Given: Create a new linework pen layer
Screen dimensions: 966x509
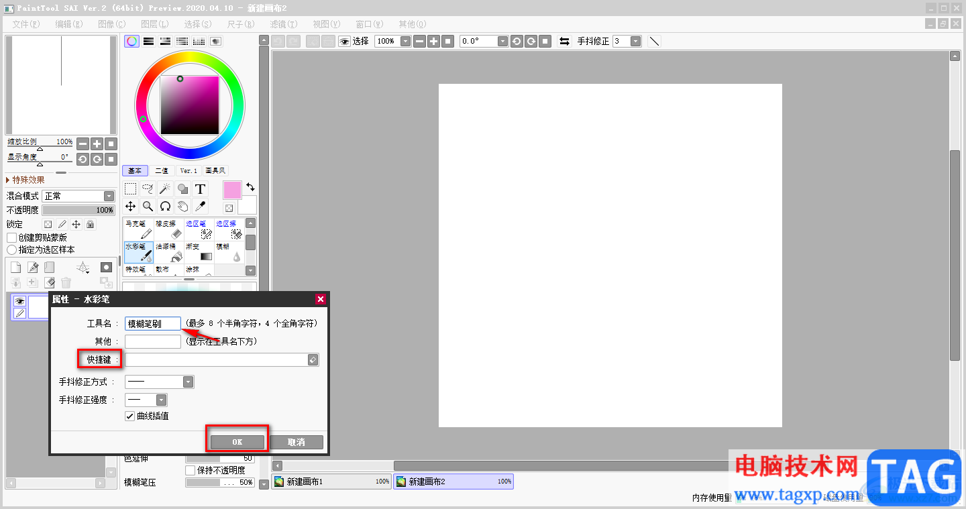Looking at the screenshot, I should pos(32,268).
